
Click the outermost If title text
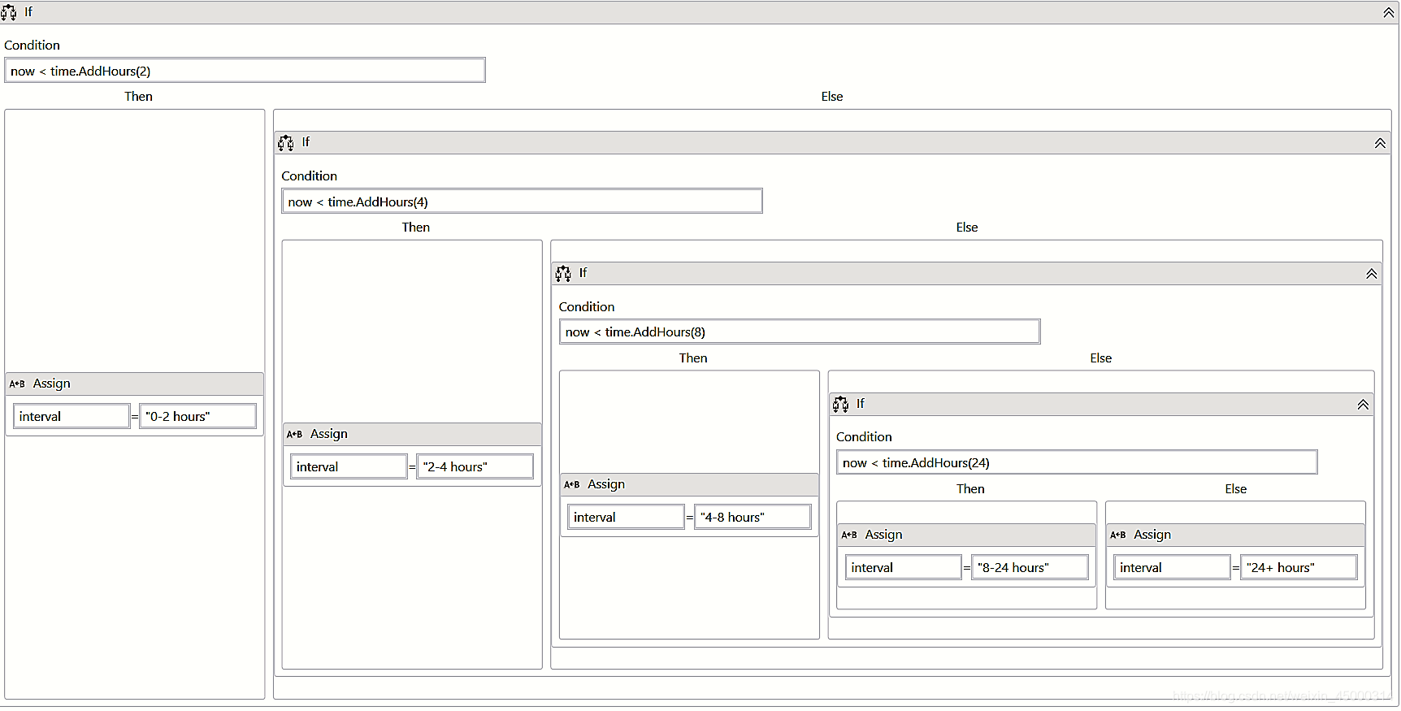pyautogui.click(x=28, y=12)
